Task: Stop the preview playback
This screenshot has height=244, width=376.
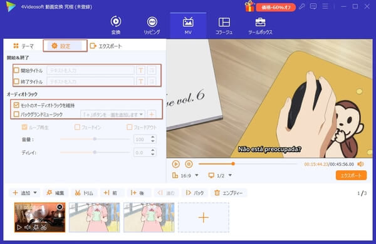Action: click(x=189, y=164)
